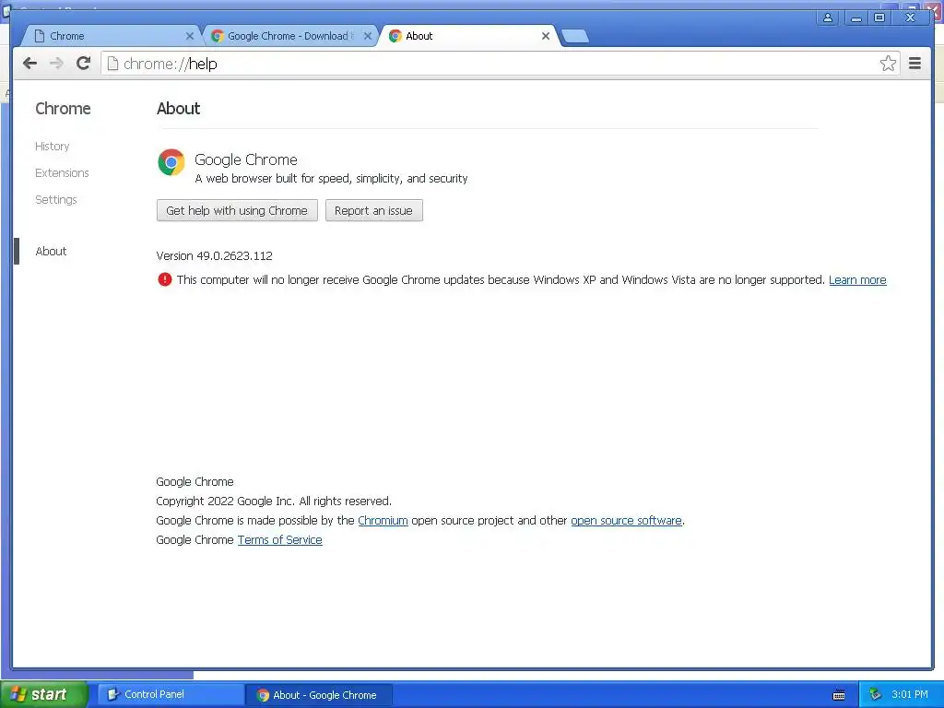Click the 3:01 PM clock
This screenshot has width=944, height=708.
click(910, 694)
